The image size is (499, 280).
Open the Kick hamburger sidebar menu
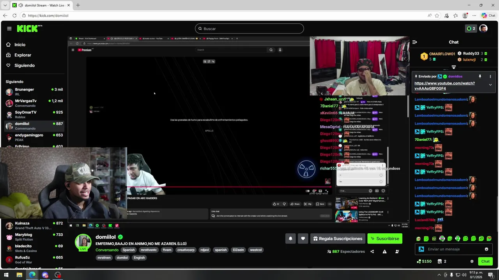[9, 28]
